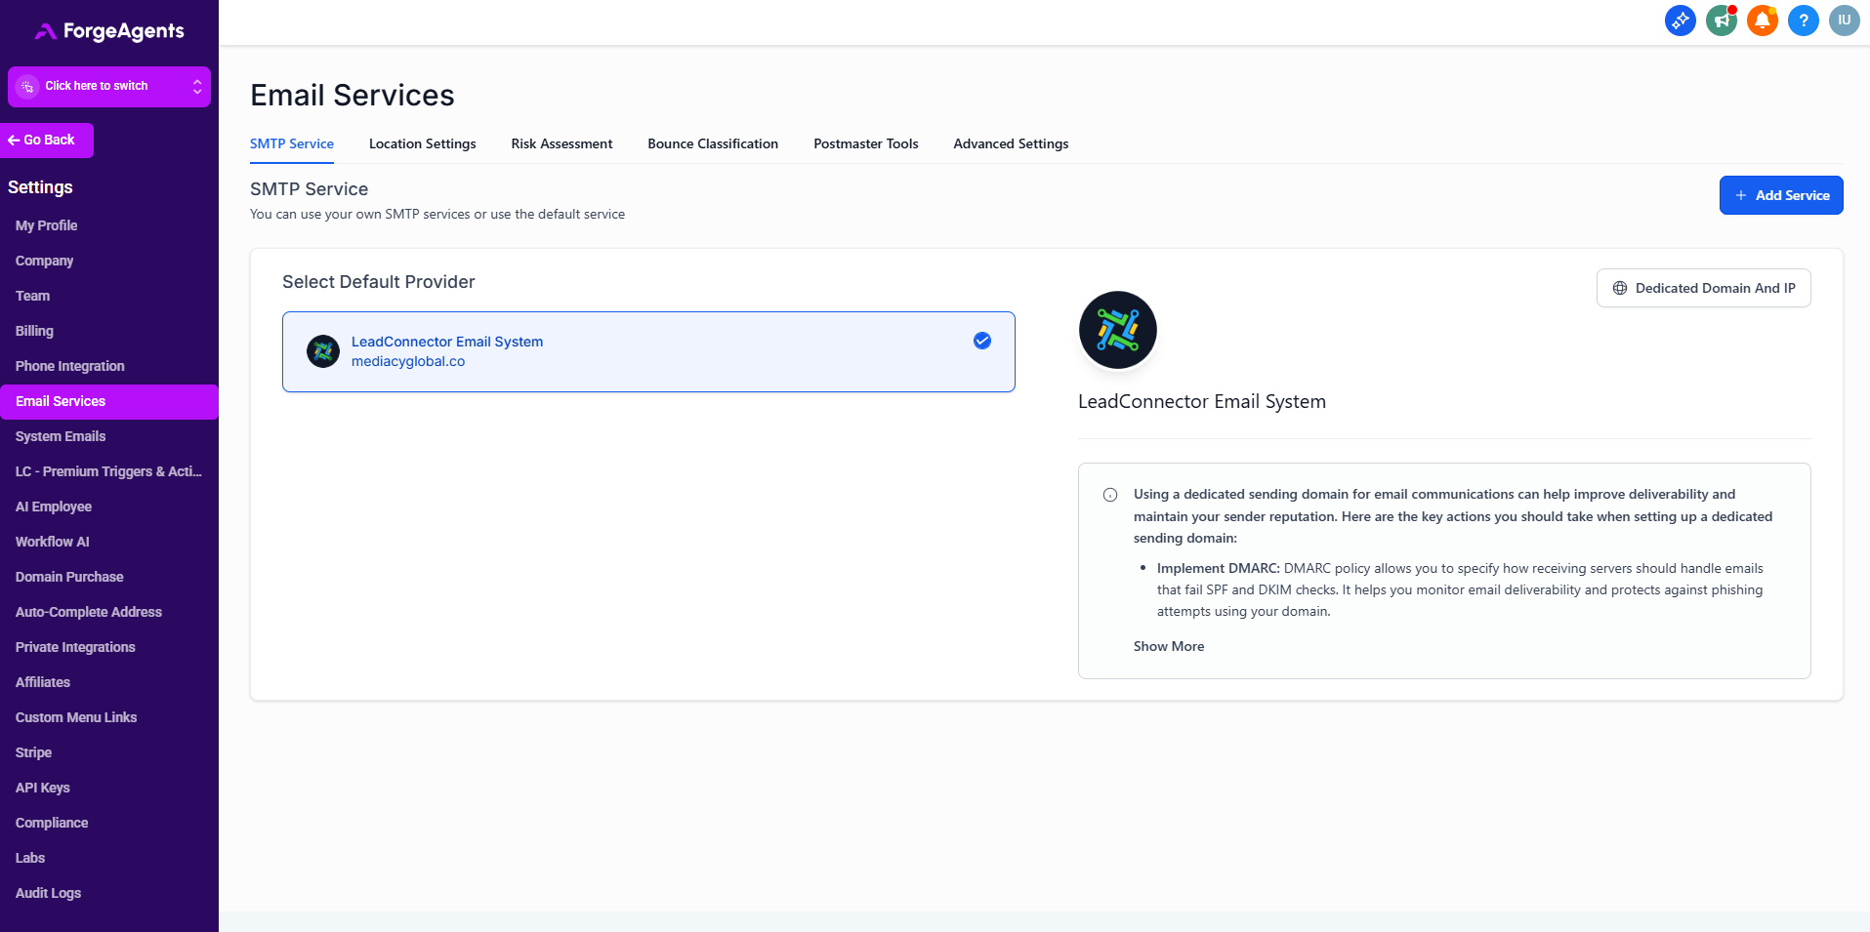Click the Go Back button
Image resolution: width=1870 pixels, height=932 pixels.
tap(47, 141)
